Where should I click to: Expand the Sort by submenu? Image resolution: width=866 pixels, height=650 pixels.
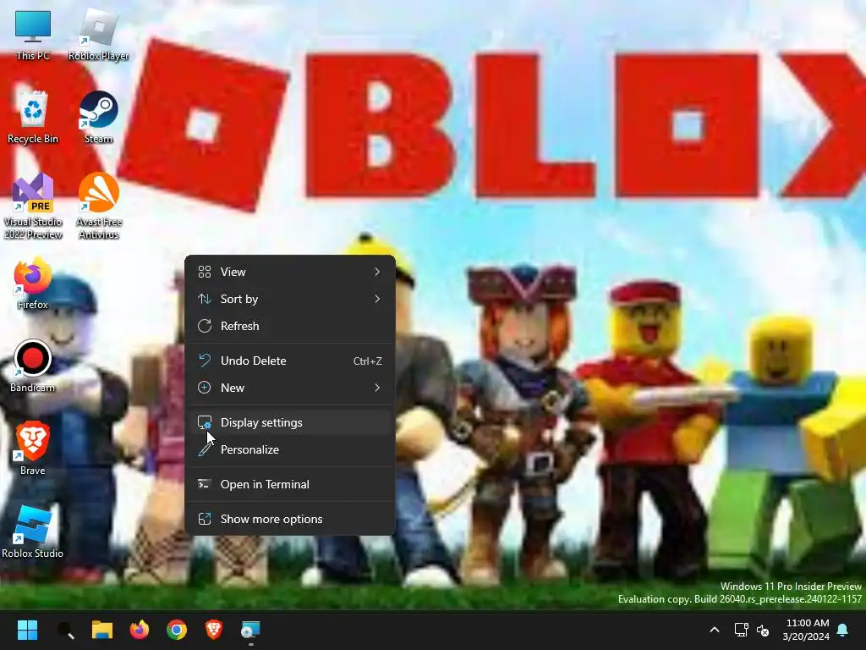click(289, 299)
